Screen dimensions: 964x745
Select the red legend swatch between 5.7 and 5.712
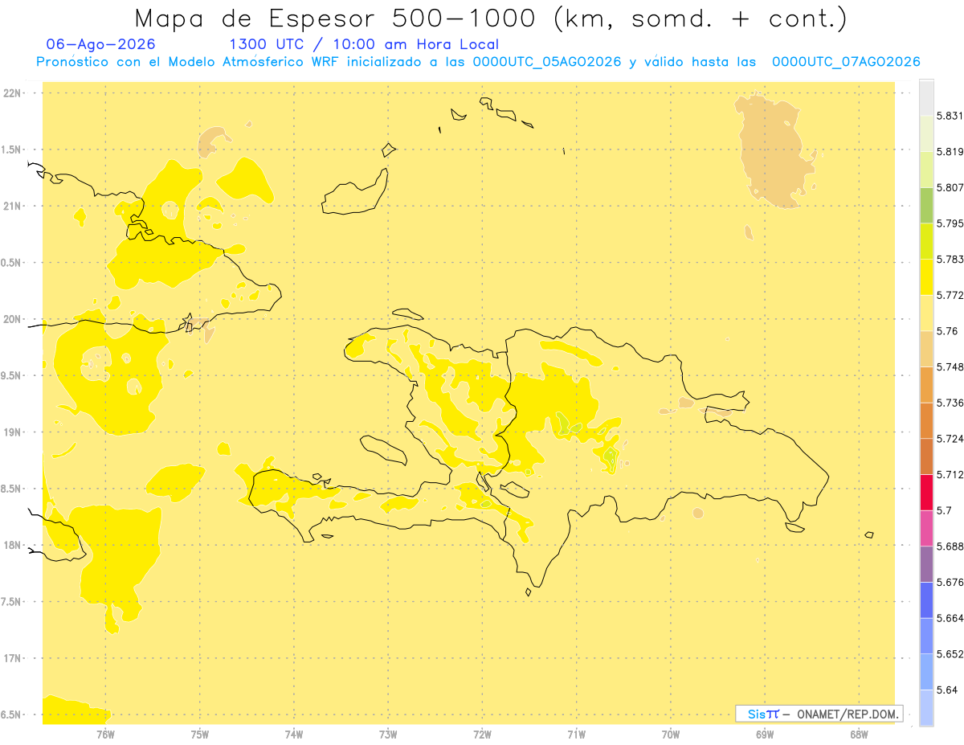pos(926,492)
